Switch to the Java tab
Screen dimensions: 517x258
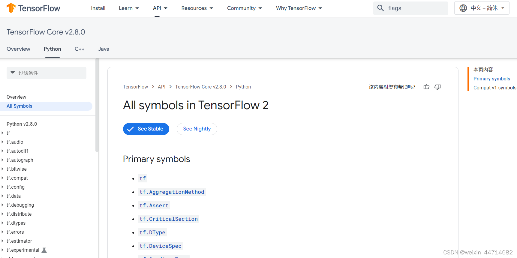coord(104,49)
